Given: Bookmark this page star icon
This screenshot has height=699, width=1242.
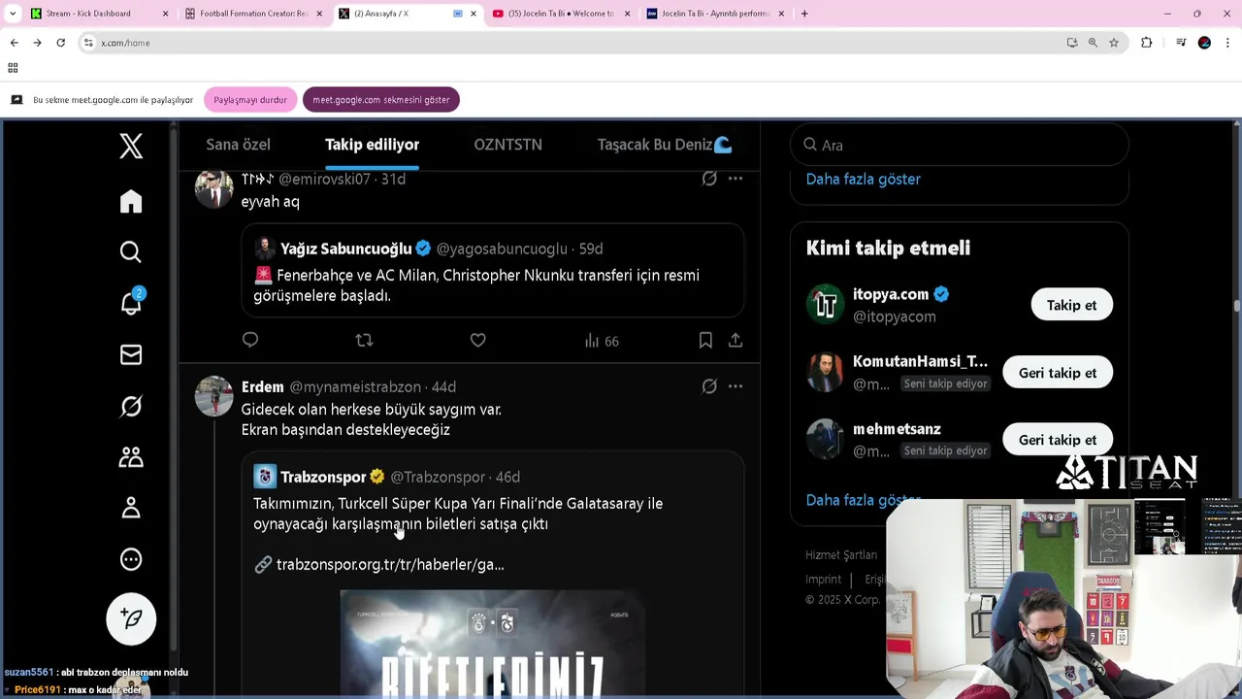Looking at the screenshot, I should click(x=1114, y=43).
